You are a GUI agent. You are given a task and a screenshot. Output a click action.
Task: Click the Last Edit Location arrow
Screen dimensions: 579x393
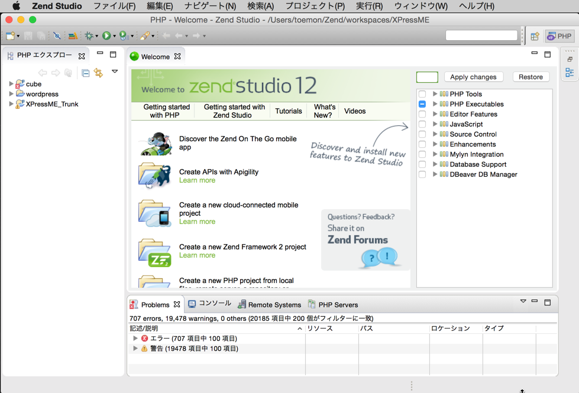(167, 36)
